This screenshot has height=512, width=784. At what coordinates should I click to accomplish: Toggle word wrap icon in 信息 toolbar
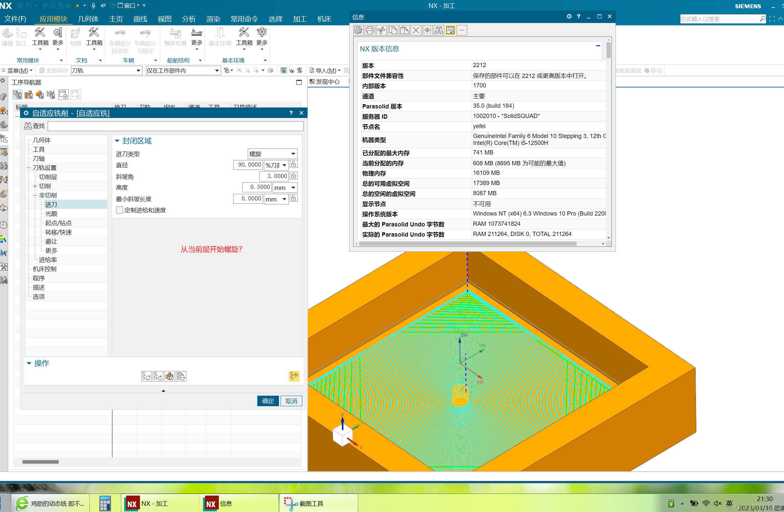450,30
